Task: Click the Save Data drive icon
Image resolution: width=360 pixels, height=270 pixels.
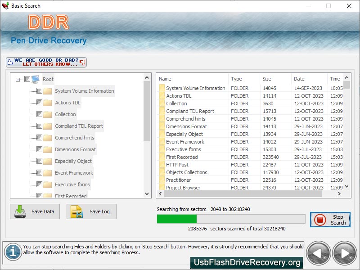Action: [x=20, y=211]
